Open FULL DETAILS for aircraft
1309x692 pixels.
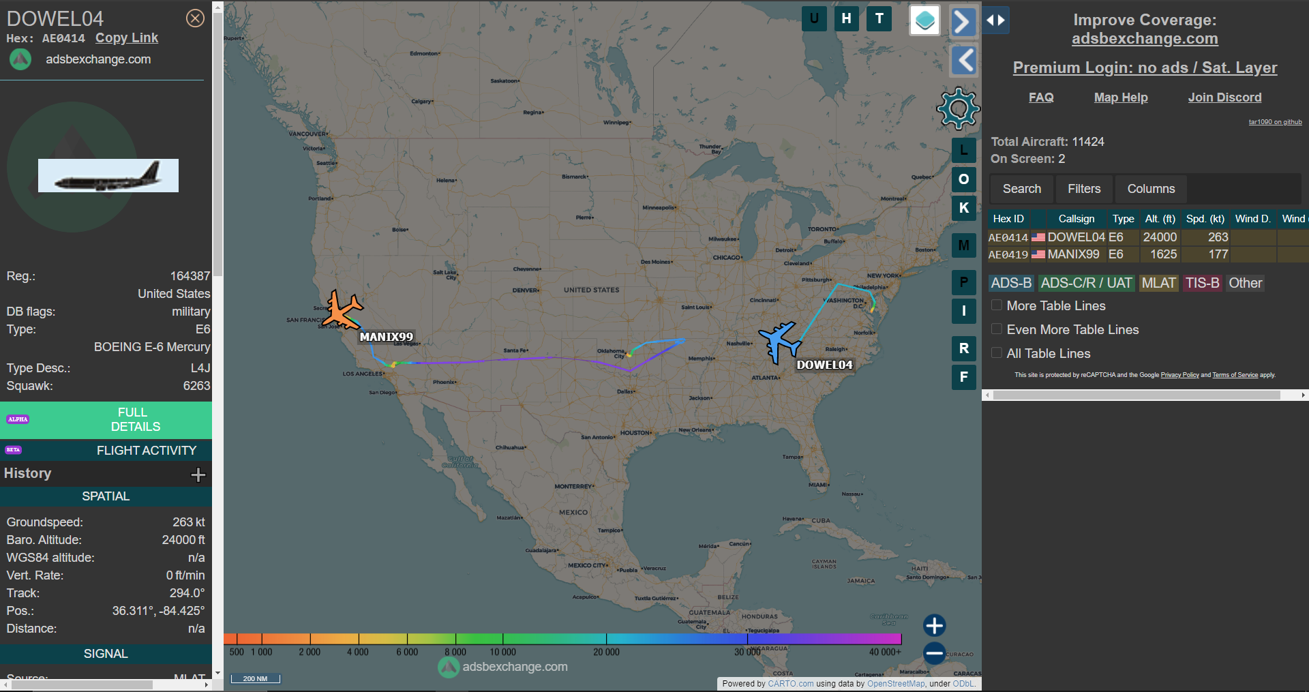click(x=106, y=420)
